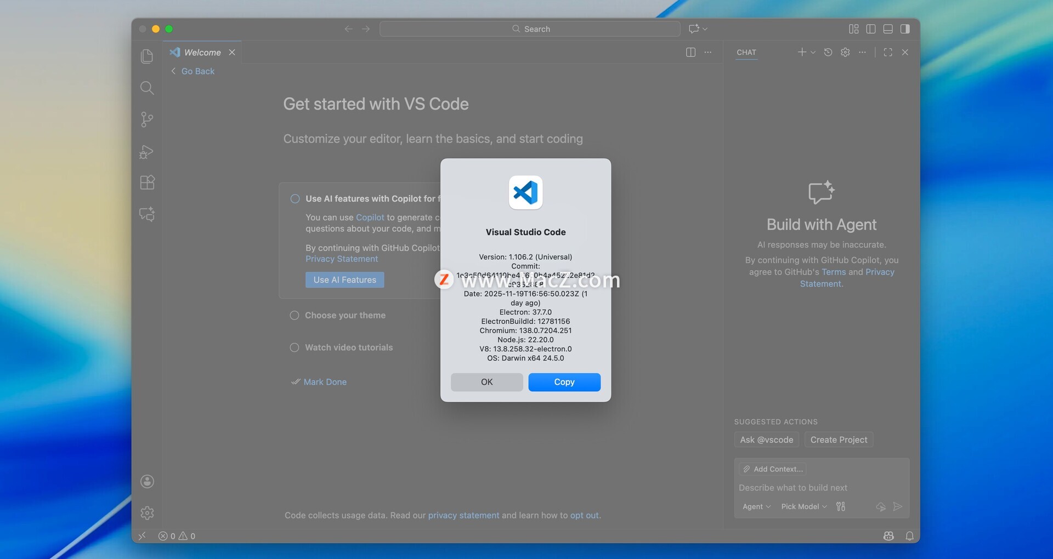Dismiss the About dialog with OK

486,382
